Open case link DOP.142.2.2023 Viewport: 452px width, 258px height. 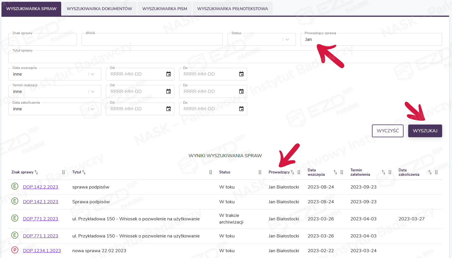[41, 187]
